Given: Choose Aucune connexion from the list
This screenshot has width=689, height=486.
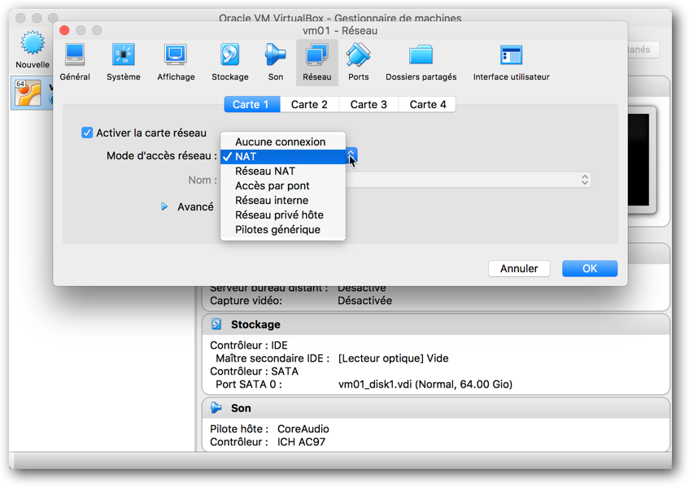Looking at the screenshot, I should (283, 141).
